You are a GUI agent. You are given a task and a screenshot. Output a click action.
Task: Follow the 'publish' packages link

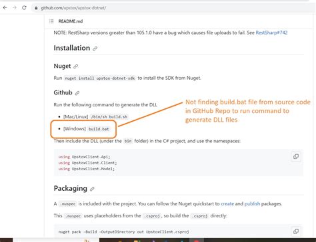coord(252,203)
